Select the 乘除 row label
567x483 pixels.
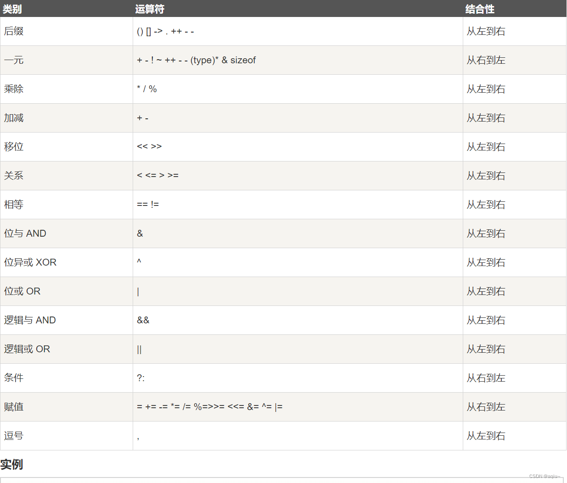[14, 89]
